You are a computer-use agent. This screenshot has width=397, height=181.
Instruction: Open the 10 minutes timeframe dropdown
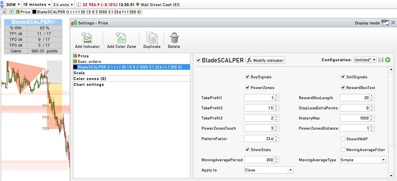[37, 5]
